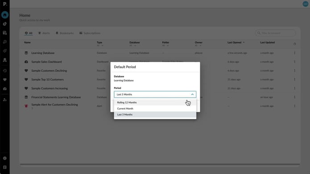Screen dimensions: 310x174
Task: Open row menu for Learning Database
Action: (x=294, y=53)
